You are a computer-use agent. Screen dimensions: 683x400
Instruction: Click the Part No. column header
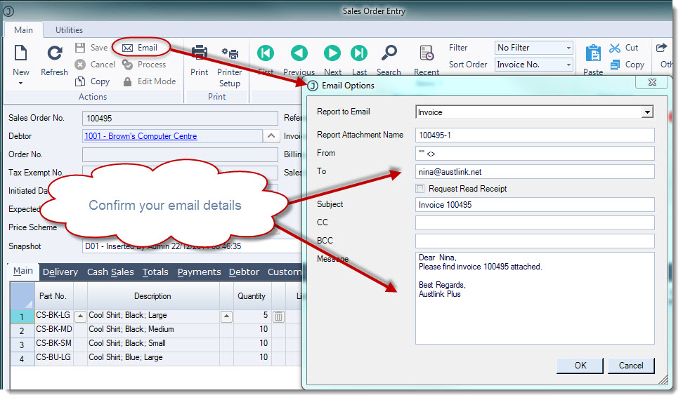pyautogui.click(x=54, y=296)
